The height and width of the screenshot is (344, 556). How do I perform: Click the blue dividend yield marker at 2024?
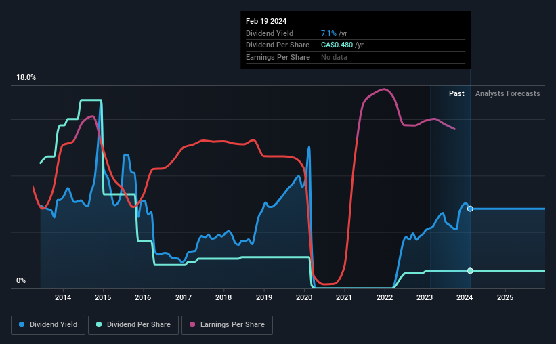point(470,209)
